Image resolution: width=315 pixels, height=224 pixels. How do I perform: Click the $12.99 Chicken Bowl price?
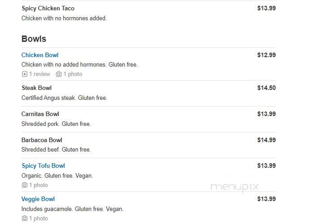[x=267, y=55]
